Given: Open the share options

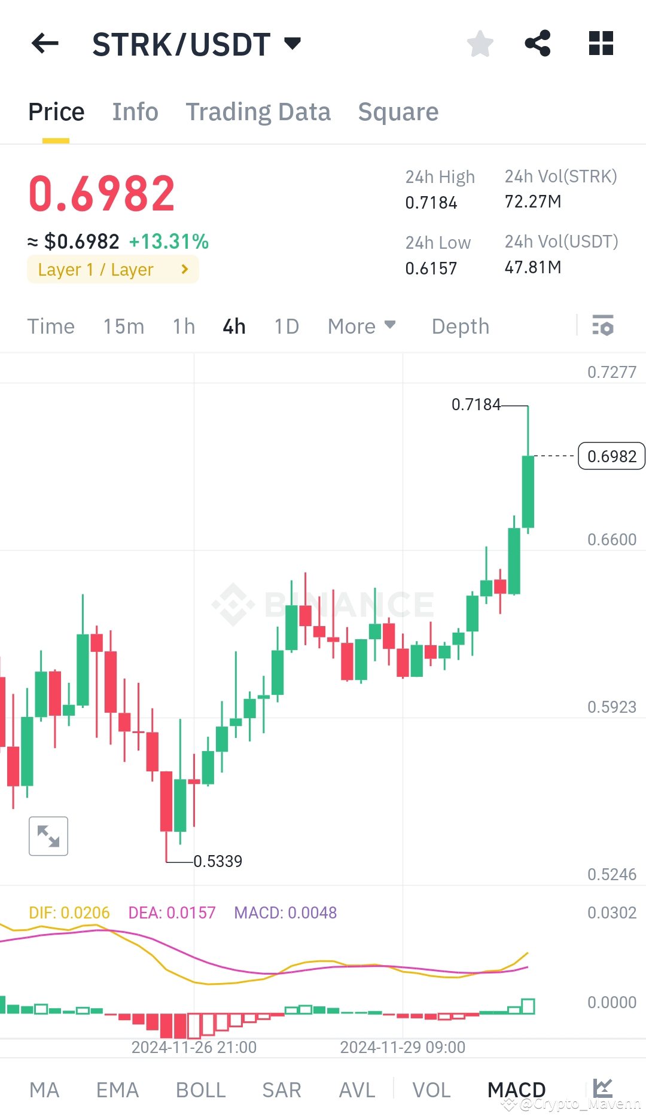Looking at the screenshot, I should pyautogui.click(x=537, y=43).
